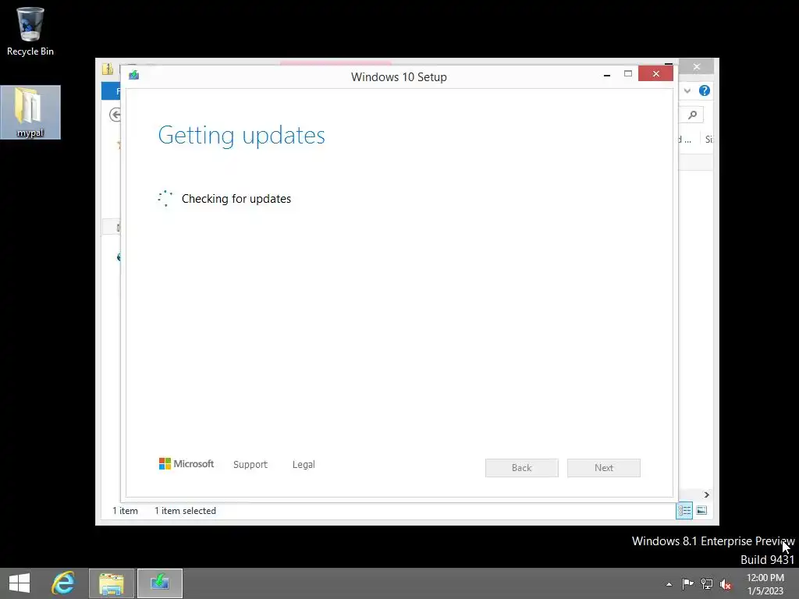Maximize the Windows 10 Setup window
The image size is (799, 599).
pos(628,74)
